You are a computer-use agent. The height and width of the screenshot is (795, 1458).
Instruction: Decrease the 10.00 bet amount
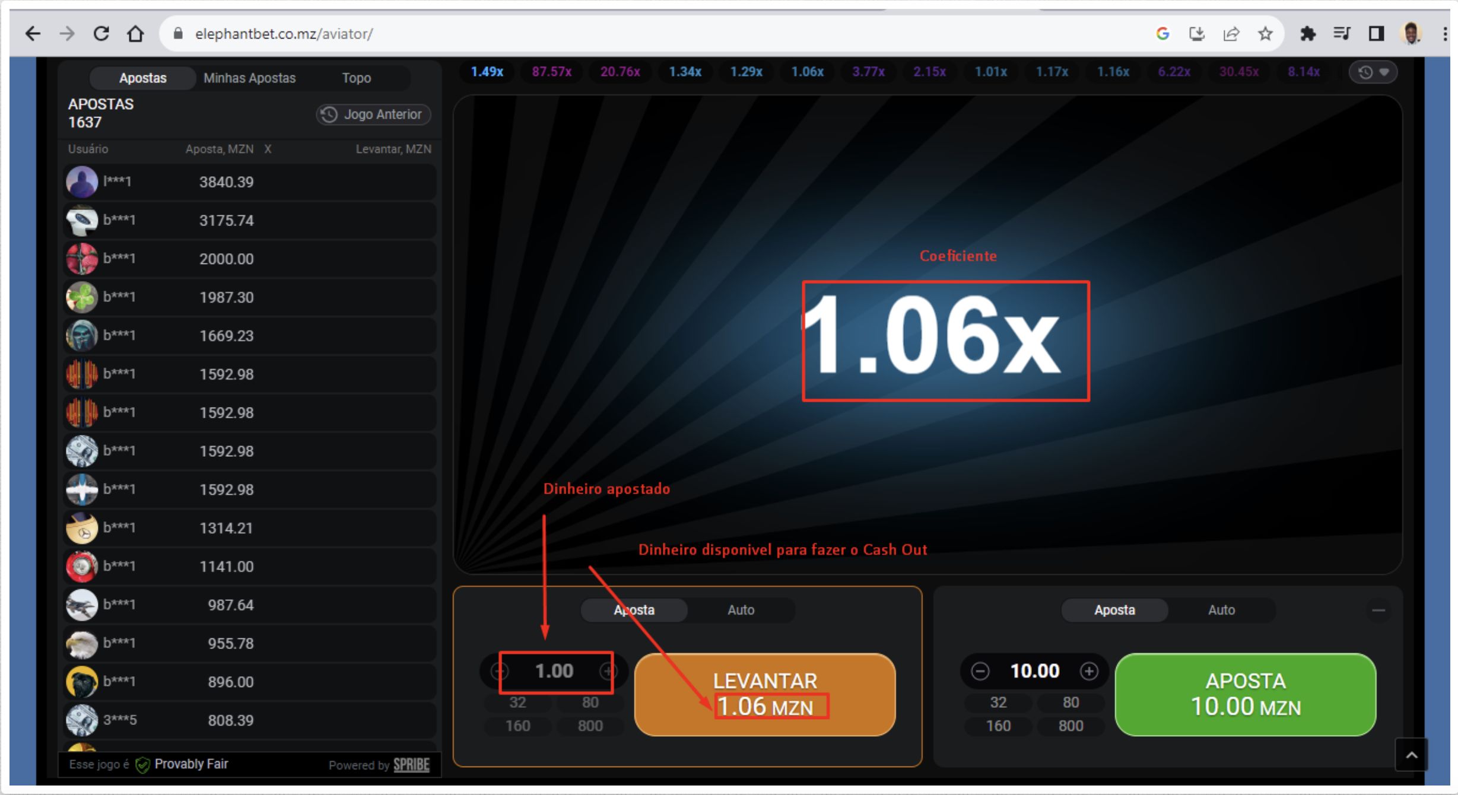980,671
